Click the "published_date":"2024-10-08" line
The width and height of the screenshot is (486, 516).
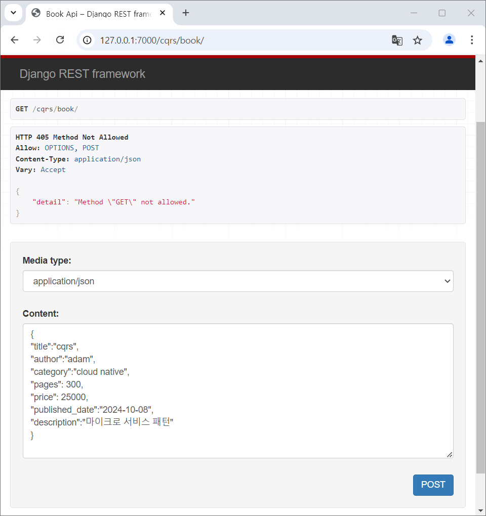(92, 410)
